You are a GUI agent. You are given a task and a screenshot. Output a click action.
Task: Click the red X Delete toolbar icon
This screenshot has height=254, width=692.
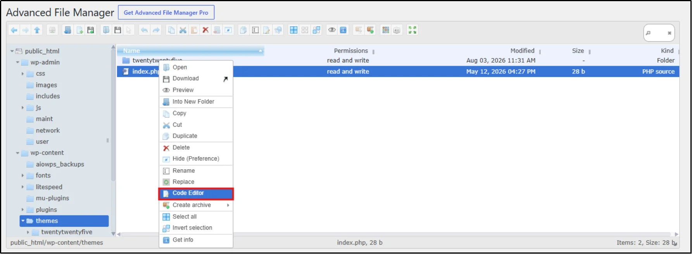tap(205, 30)
